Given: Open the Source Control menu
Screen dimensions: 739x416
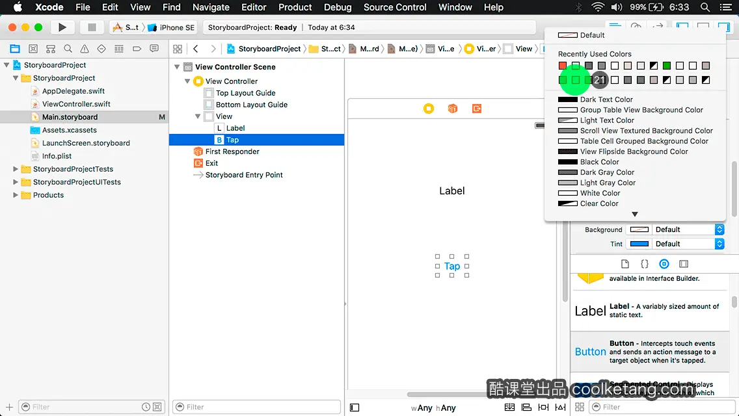Looking at the screenshot, I should click(395, 7).
